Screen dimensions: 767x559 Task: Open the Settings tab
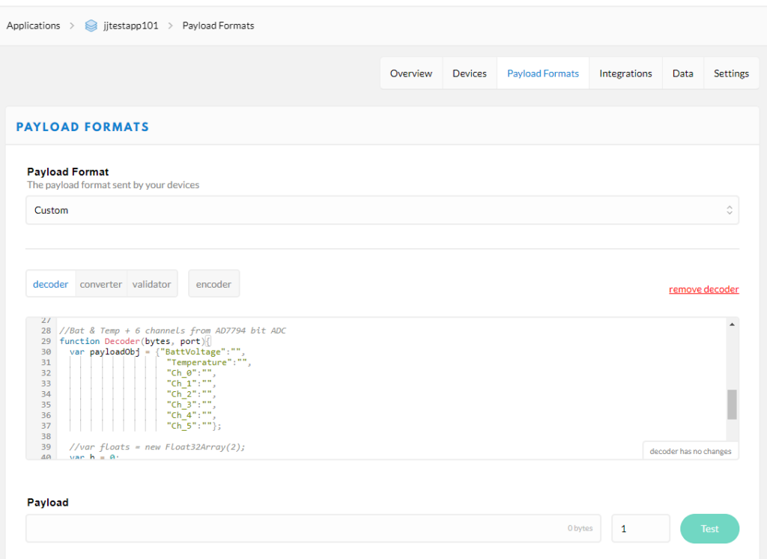point(731,73)
